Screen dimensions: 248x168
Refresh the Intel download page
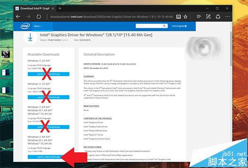tap(39, 17)
